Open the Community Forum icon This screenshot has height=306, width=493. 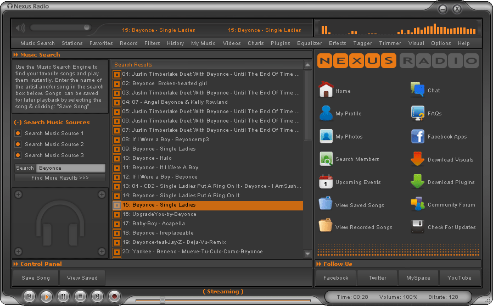(x=418, y=204)
